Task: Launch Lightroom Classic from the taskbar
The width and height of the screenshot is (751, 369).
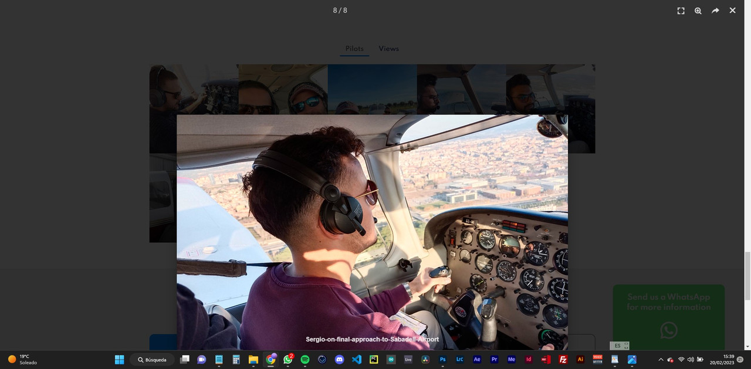Action: [x=460, y=360]
